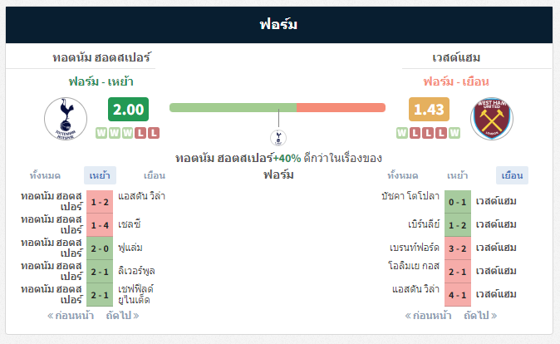The height and width of the screenshot is (344, 560).
Task: Click West Ham's 1.43 form rating badge
Action: 429,110
